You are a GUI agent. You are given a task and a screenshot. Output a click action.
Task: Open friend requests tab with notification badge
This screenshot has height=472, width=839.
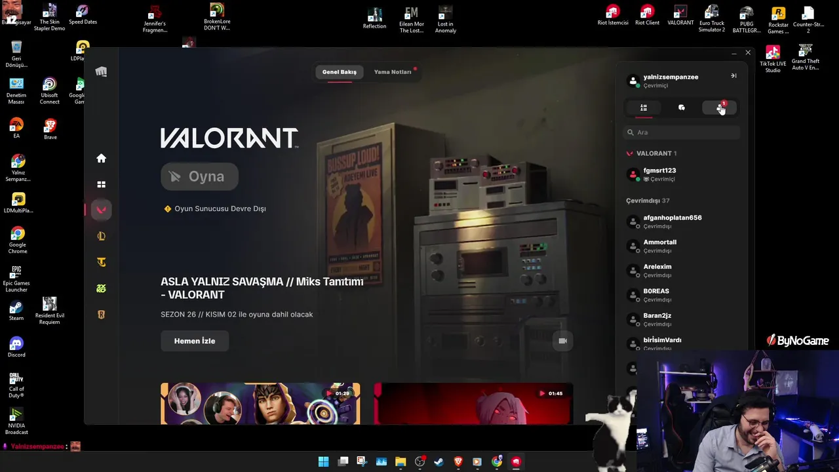tap(720, 108)
